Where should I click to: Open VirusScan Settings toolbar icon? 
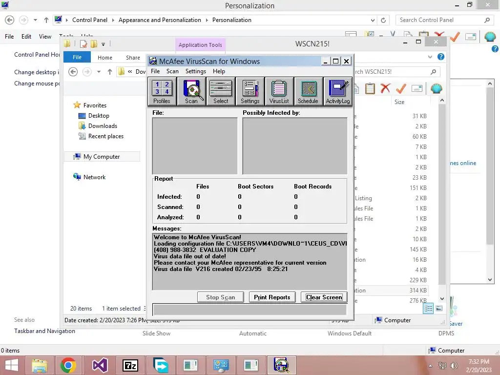(x=250, y=91)
